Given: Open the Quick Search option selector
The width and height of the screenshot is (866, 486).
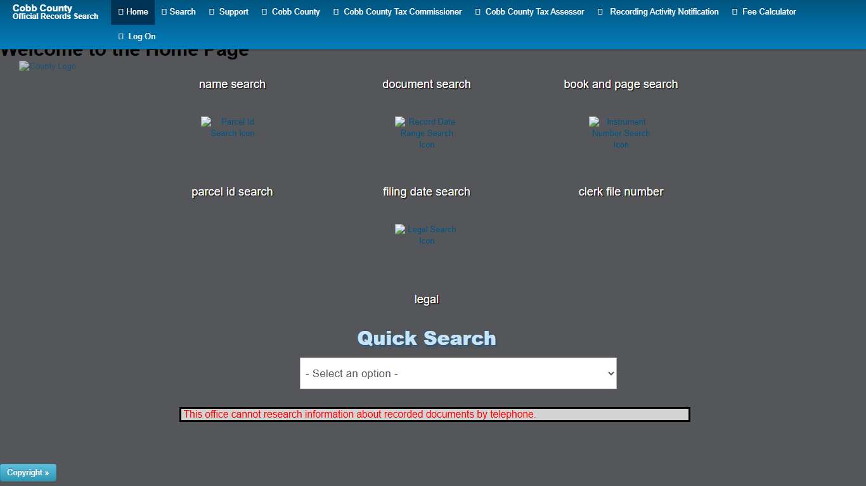Looking at the screenshot, I should click(458, 373).
